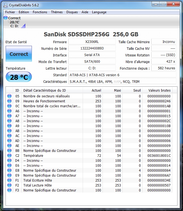Click the status orb for ID 0C row
The width and height of the screenshot is (183, 211).
coord(9,106)
